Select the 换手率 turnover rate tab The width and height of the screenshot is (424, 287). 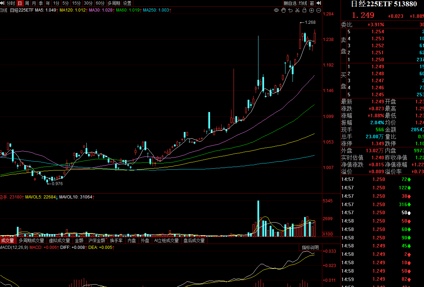point(116,240)
